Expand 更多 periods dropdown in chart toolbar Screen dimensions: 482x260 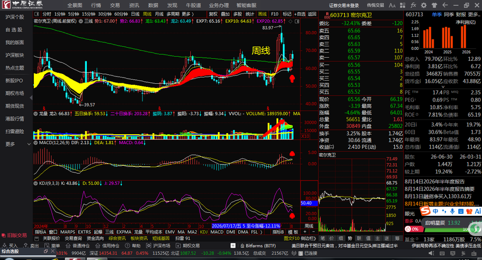click(188, 14)
